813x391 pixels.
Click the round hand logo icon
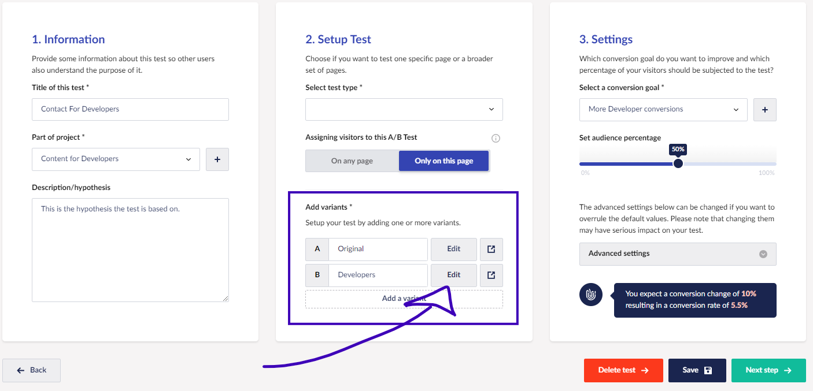point(590,295)
